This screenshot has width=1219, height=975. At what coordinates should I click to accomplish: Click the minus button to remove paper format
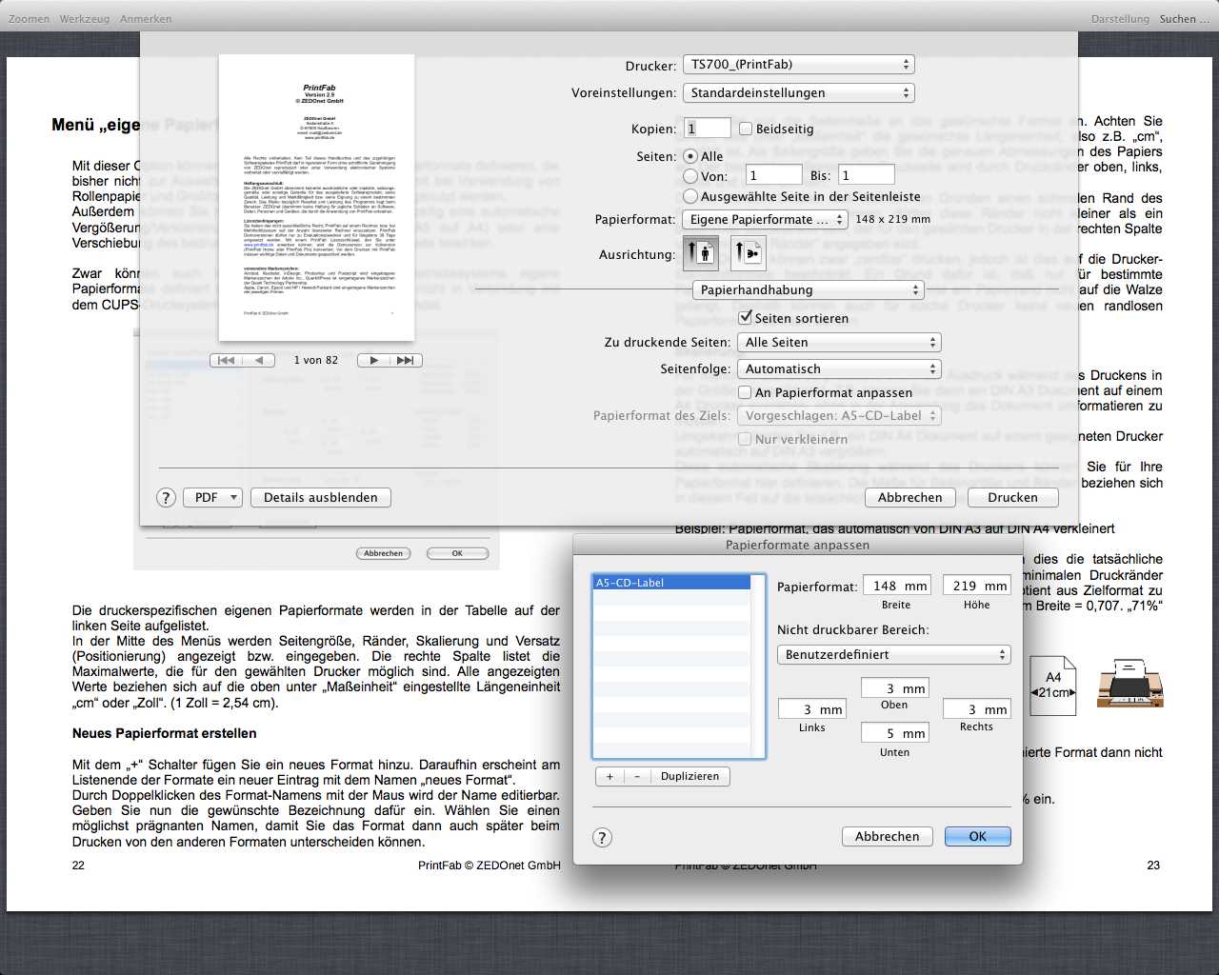click(x=637, y=776)
